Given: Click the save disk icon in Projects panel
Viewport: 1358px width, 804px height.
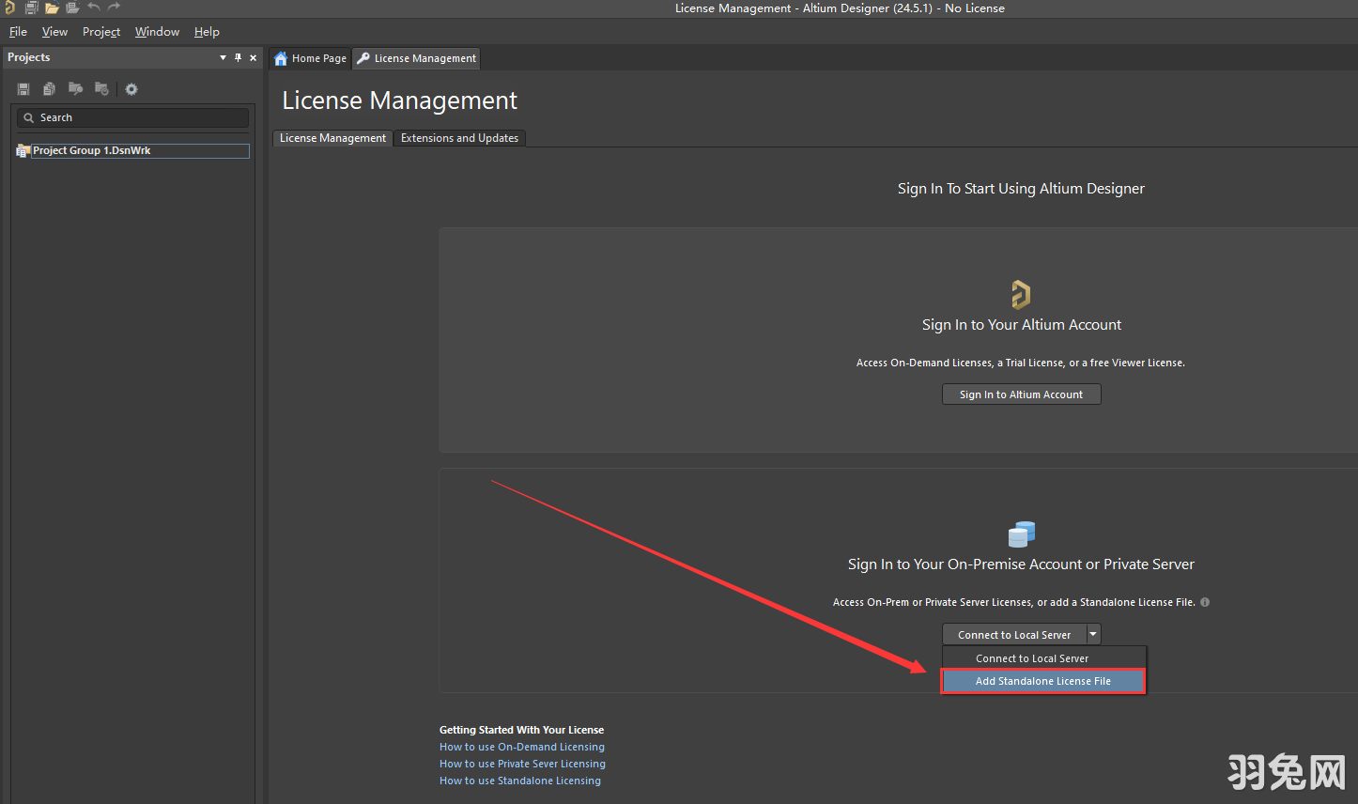Looking at the screenshot, I should point(23,89).
